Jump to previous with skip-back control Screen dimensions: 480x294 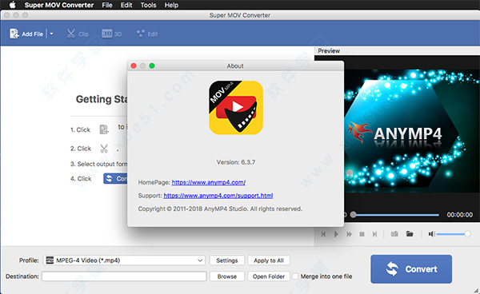(x=323, y=234)
